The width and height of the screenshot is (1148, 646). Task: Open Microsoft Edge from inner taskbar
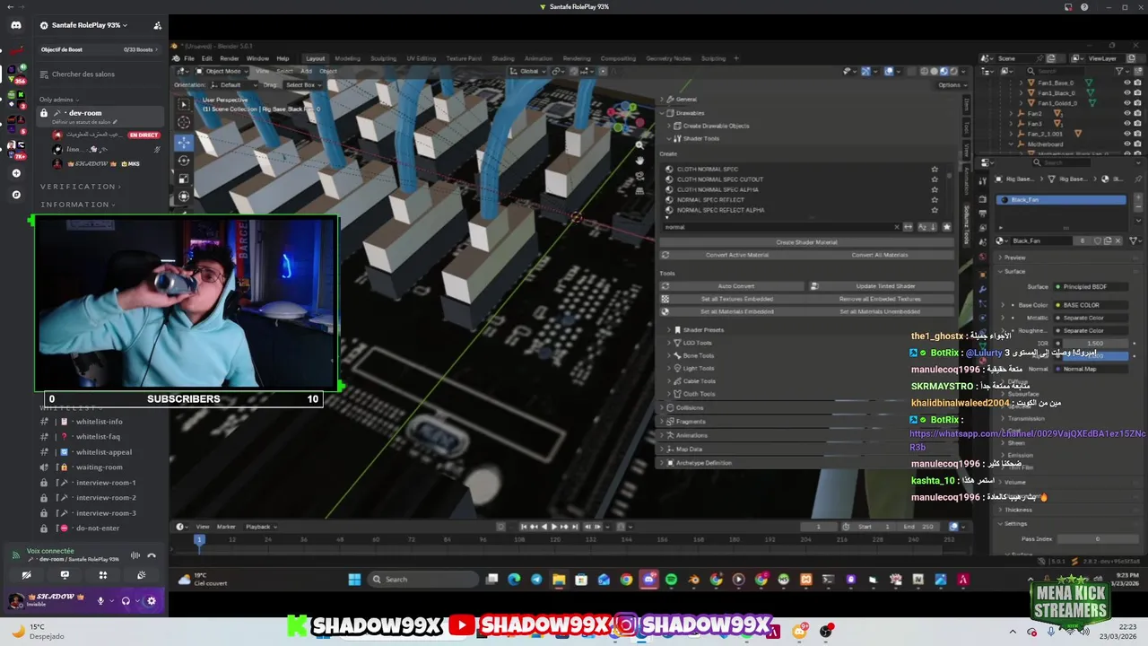tap(514, 580)
